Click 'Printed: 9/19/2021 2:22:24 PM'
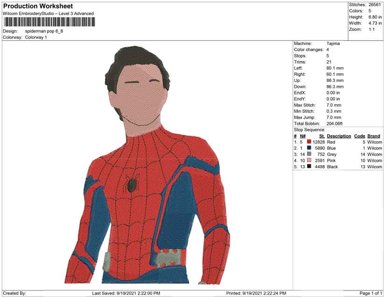This screenshot has width=385, height=297. [256, 293]
